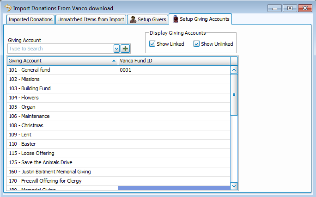Select the 103 - Building Fund row
The image size is (316, 197).
tap(62, 88)
